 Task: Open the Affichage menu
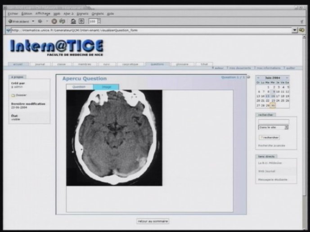click(43, 13)
